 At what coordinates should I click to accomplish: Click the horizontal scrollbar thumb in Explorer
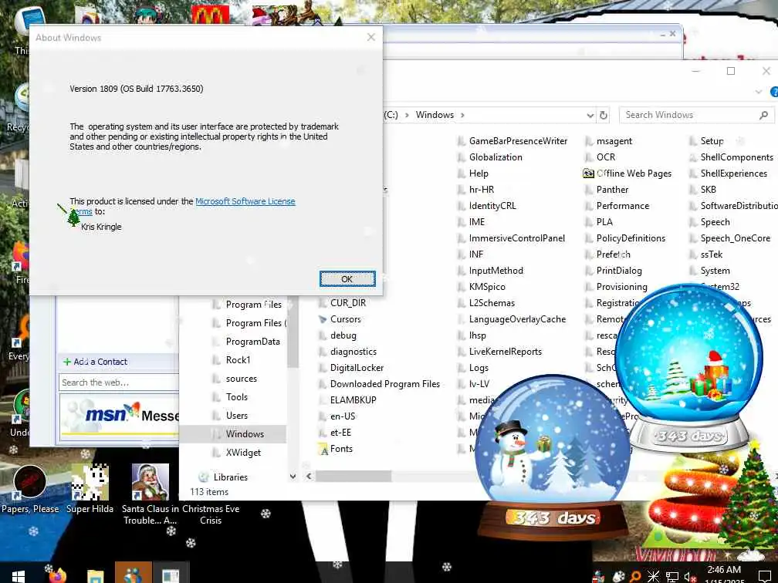click(353, 477)
